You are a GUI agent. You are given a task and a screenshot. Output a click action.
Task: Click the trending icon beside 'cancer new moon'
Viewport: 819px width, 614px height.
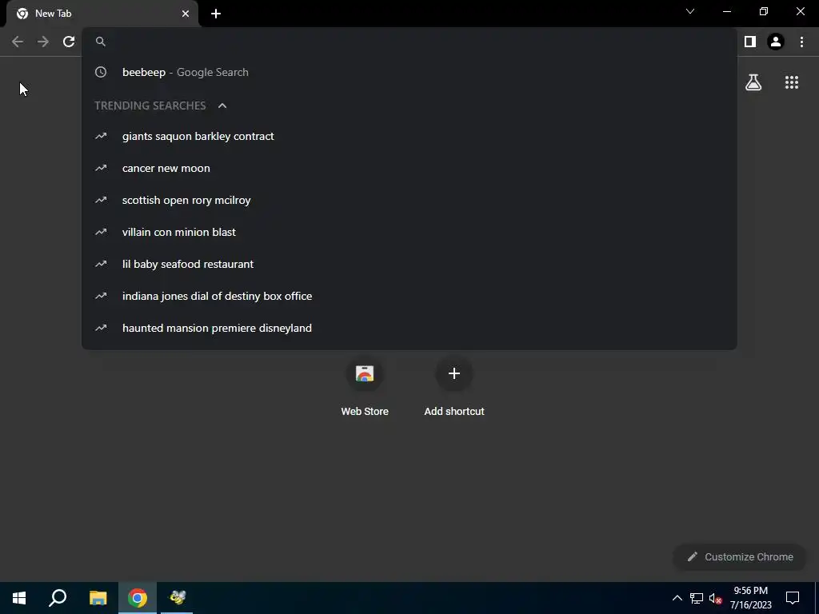pos(101,168)
